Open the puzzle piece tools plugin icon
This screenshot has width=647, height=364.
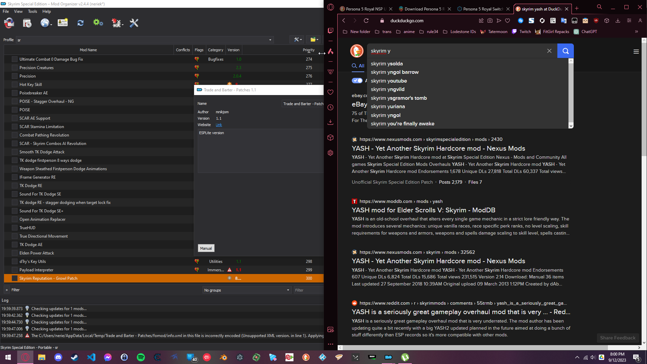pos(117,23)
